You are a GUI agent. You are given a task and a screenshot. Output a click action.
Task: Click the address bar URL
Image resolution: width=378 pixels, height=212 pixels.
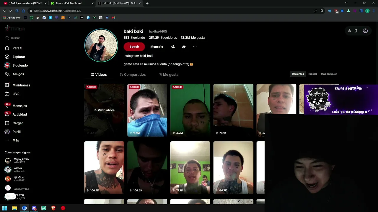pyautogui.click(x=57, y=11)
